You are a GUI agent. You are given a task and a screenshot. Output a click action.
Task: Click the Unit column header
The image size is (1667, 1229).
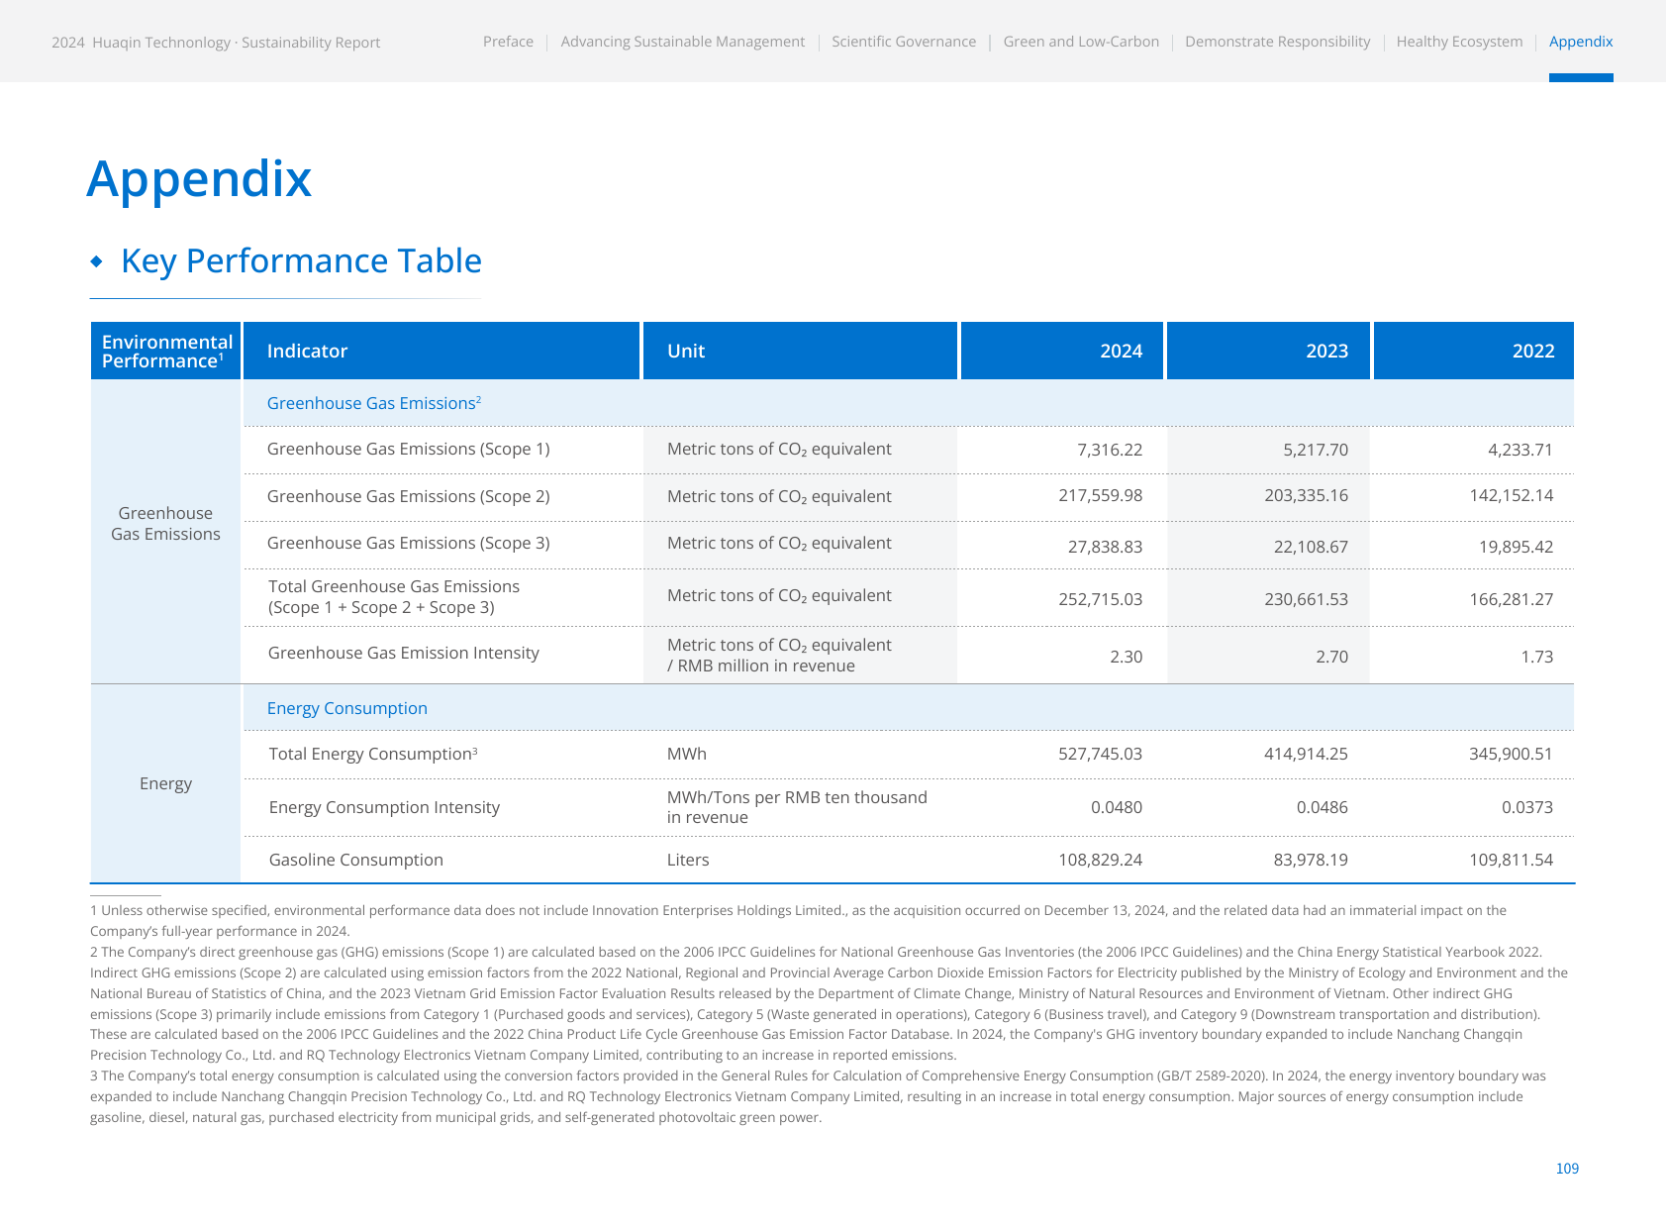[800, 351]
